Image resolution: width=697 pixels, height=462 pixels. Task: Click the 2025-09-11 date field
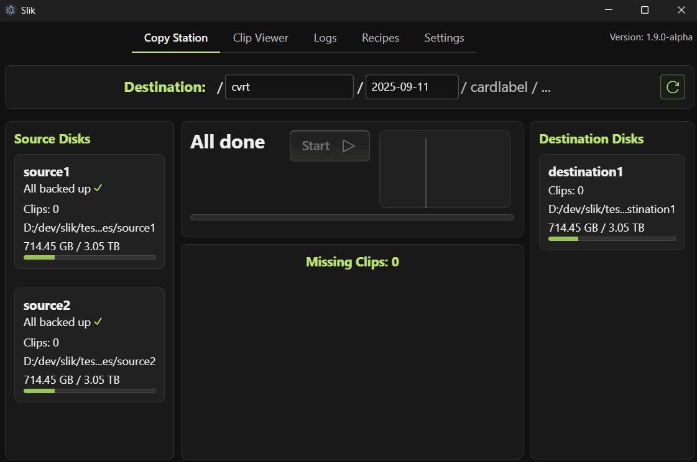pos(412,87)
